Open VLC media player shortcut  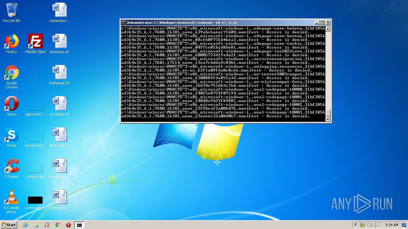(x=11, y=202)
